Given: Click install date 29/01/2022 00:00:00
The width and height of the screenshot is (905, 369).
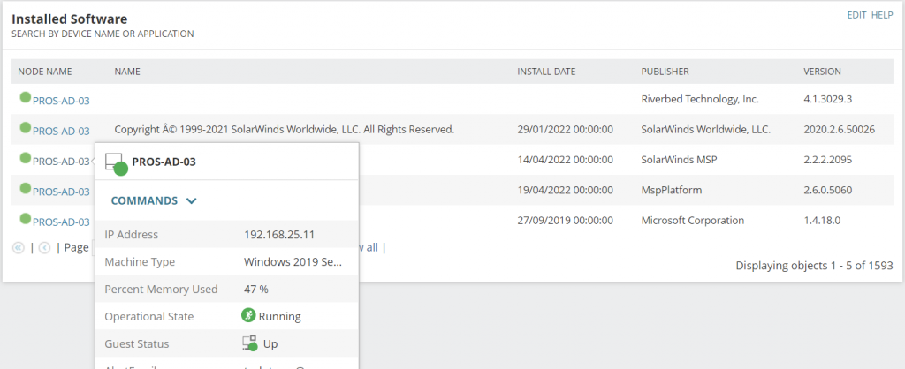Looking at the screenshot, I should 565,130.
